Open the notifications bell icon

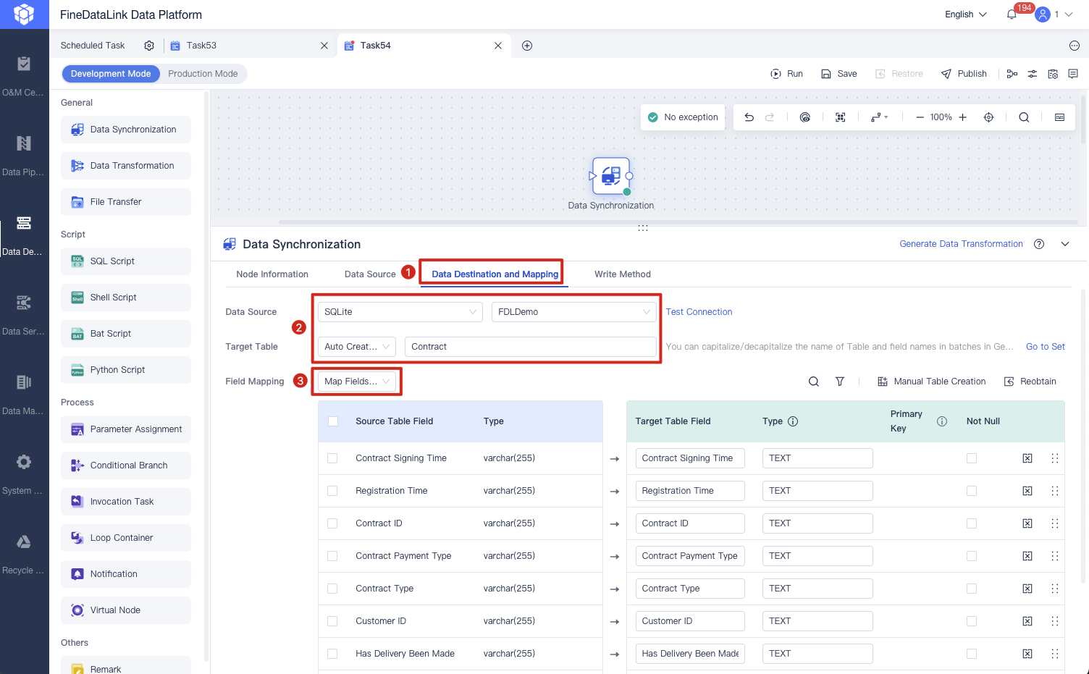point(1012,14)
